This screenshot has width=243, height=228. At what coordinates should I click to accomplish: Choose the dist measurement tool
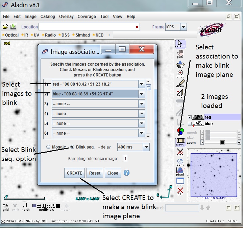180,64
